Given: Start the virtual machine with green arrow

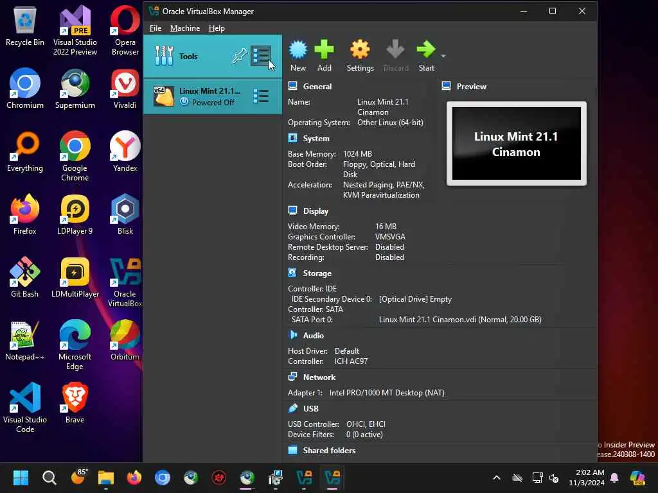Looking at the screenshot, I should tap(427, 49).
